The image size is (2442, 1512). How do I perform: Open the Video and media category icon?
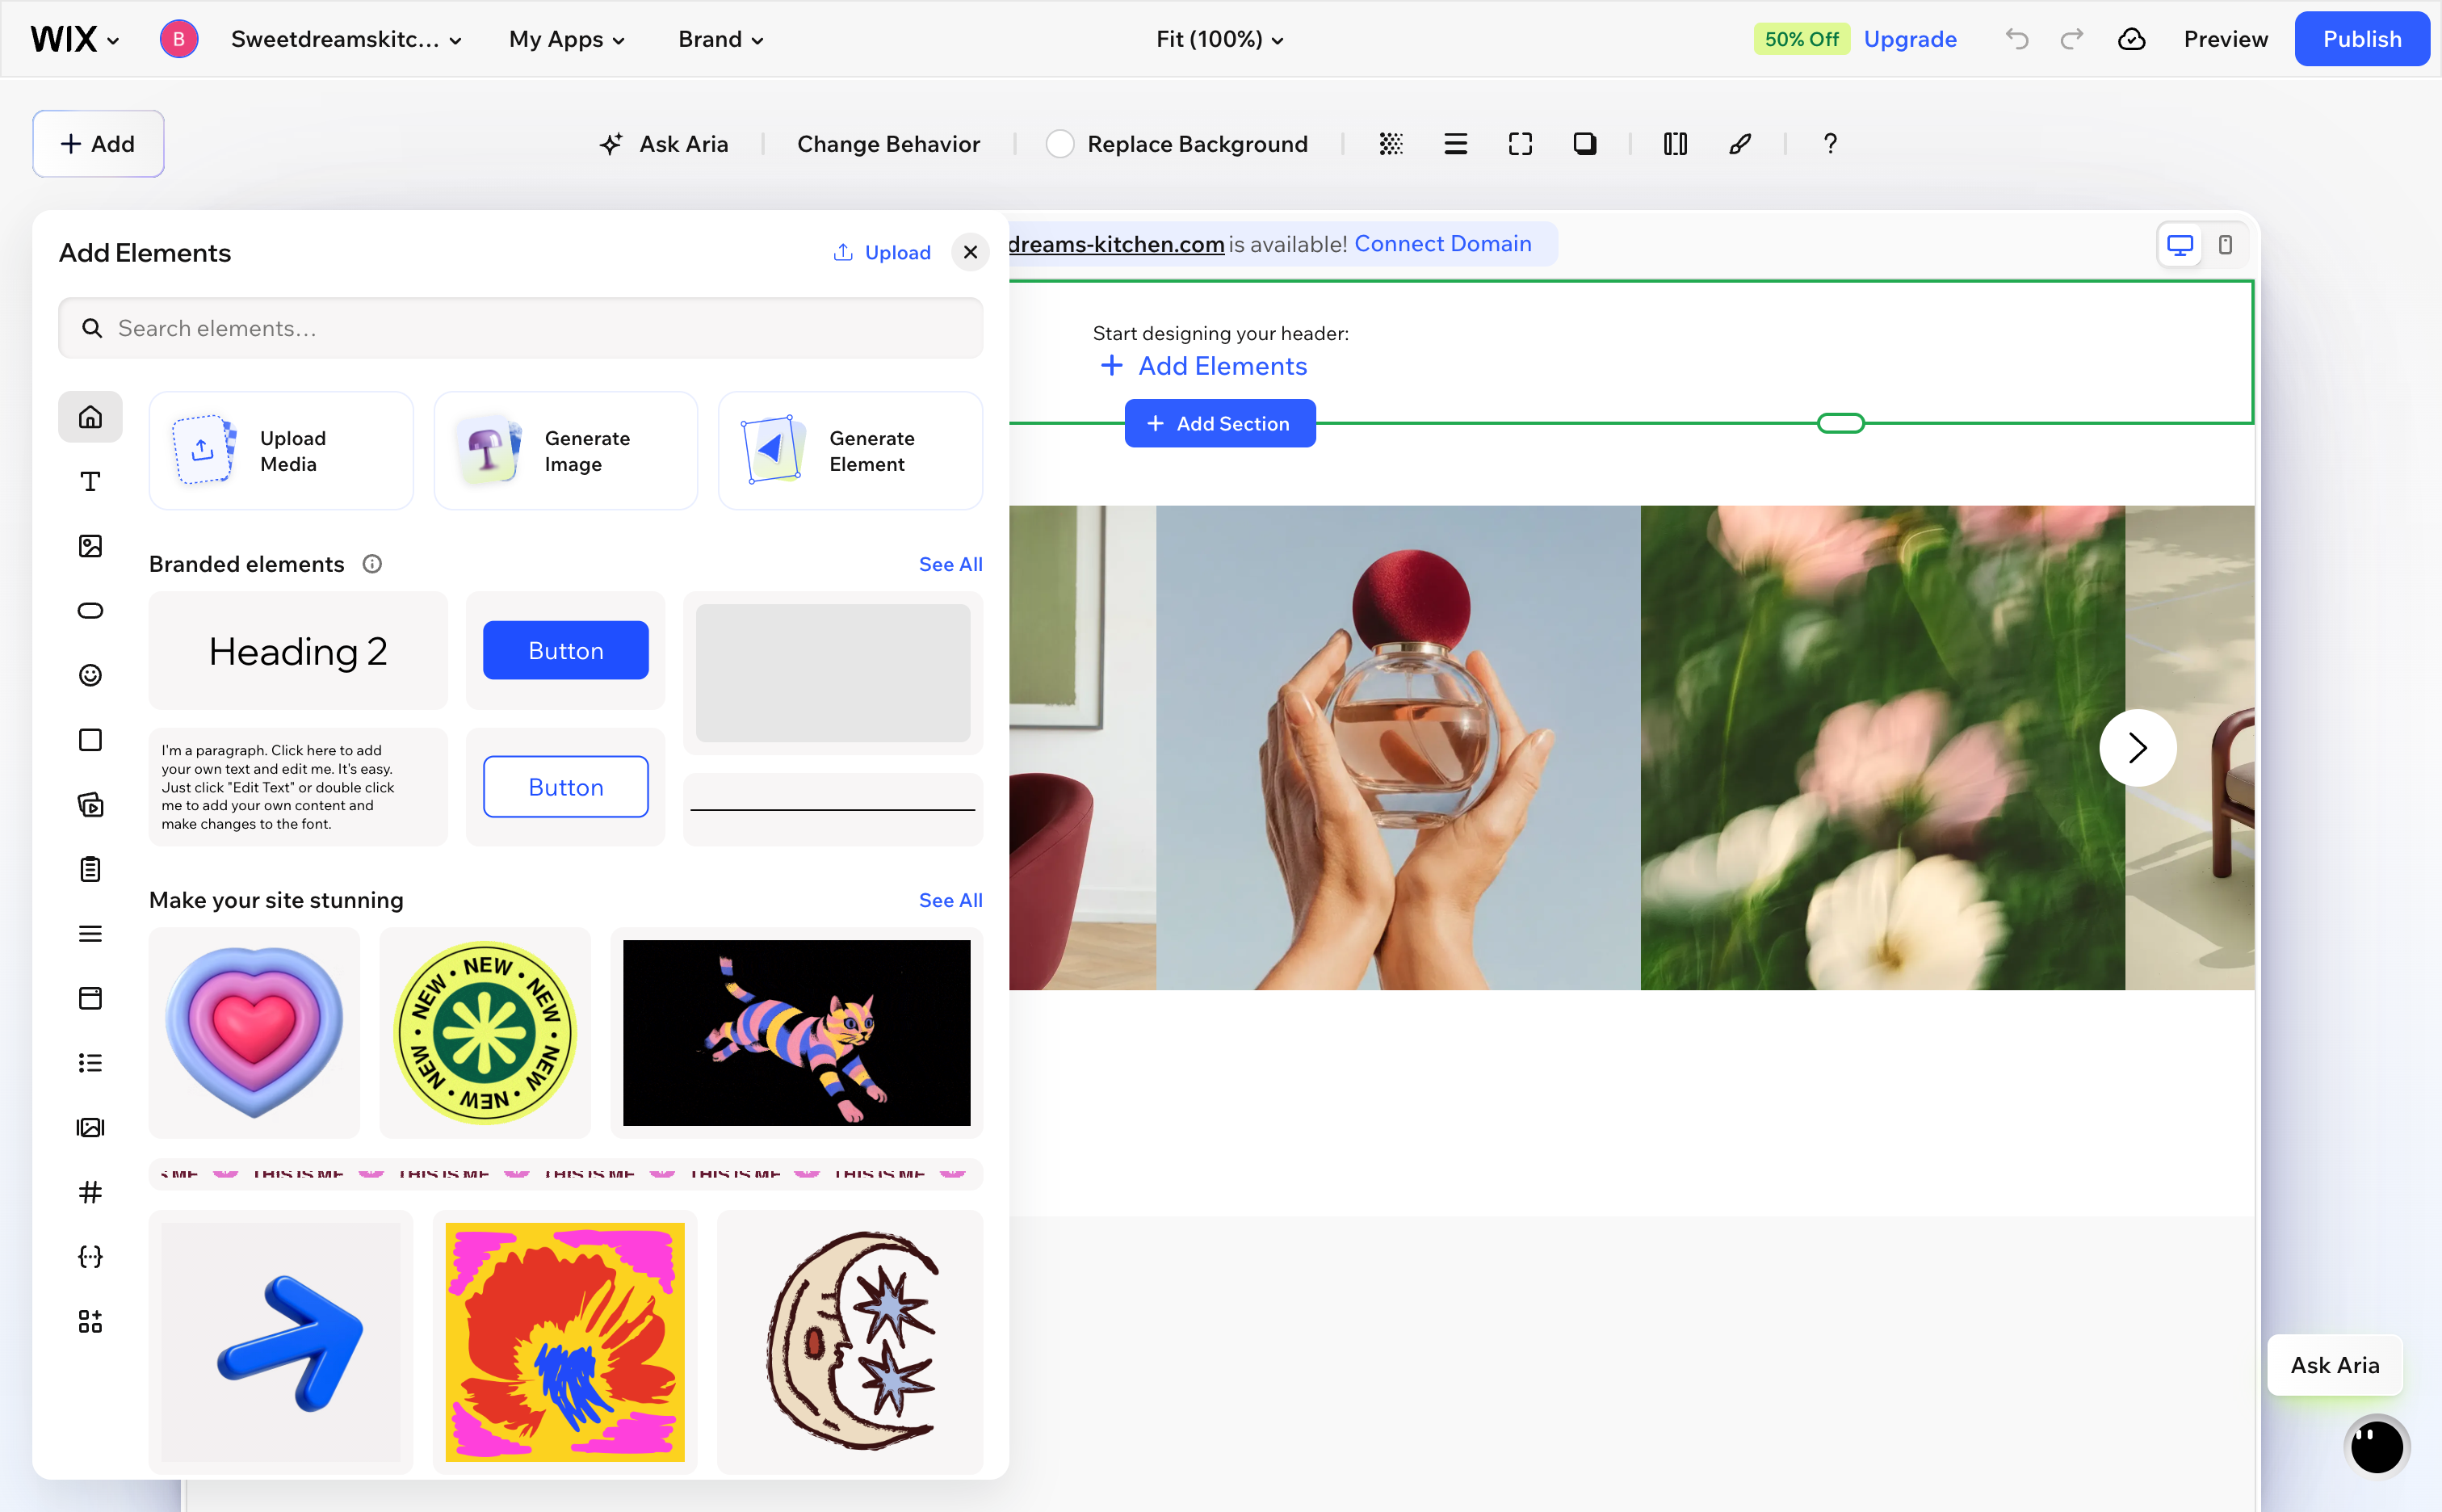point(90,804)
